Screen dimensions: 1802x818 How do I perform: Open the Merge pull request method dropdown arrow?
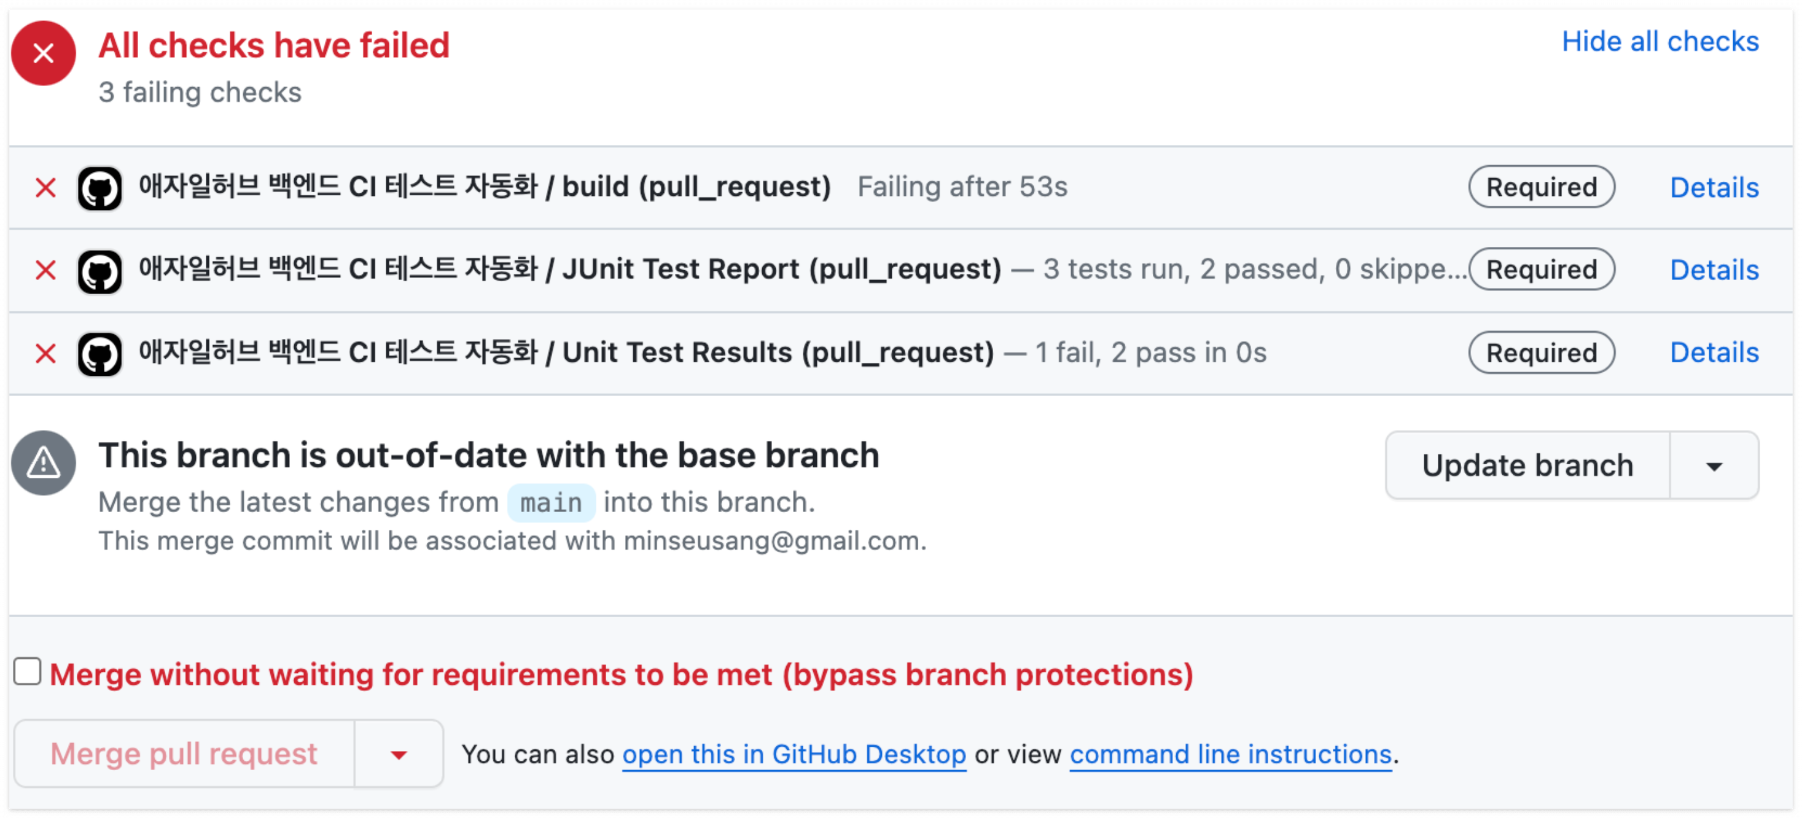[x=399, y=754]
